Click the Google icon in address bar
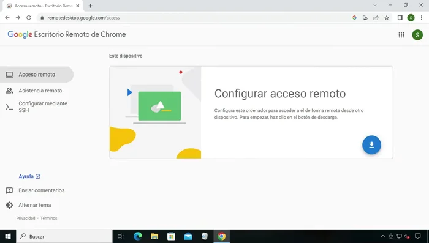Screen dimensions: 429x243 point(354,18)
